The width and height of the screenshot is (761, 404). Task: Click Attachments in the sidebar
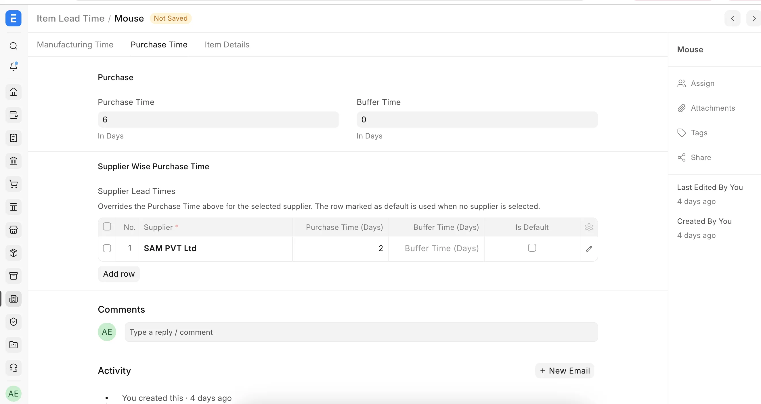[x=713, y=108]
